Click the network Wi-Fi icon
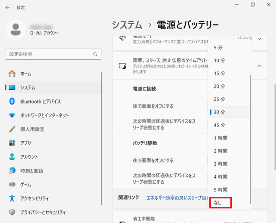 tap(12, 115)
